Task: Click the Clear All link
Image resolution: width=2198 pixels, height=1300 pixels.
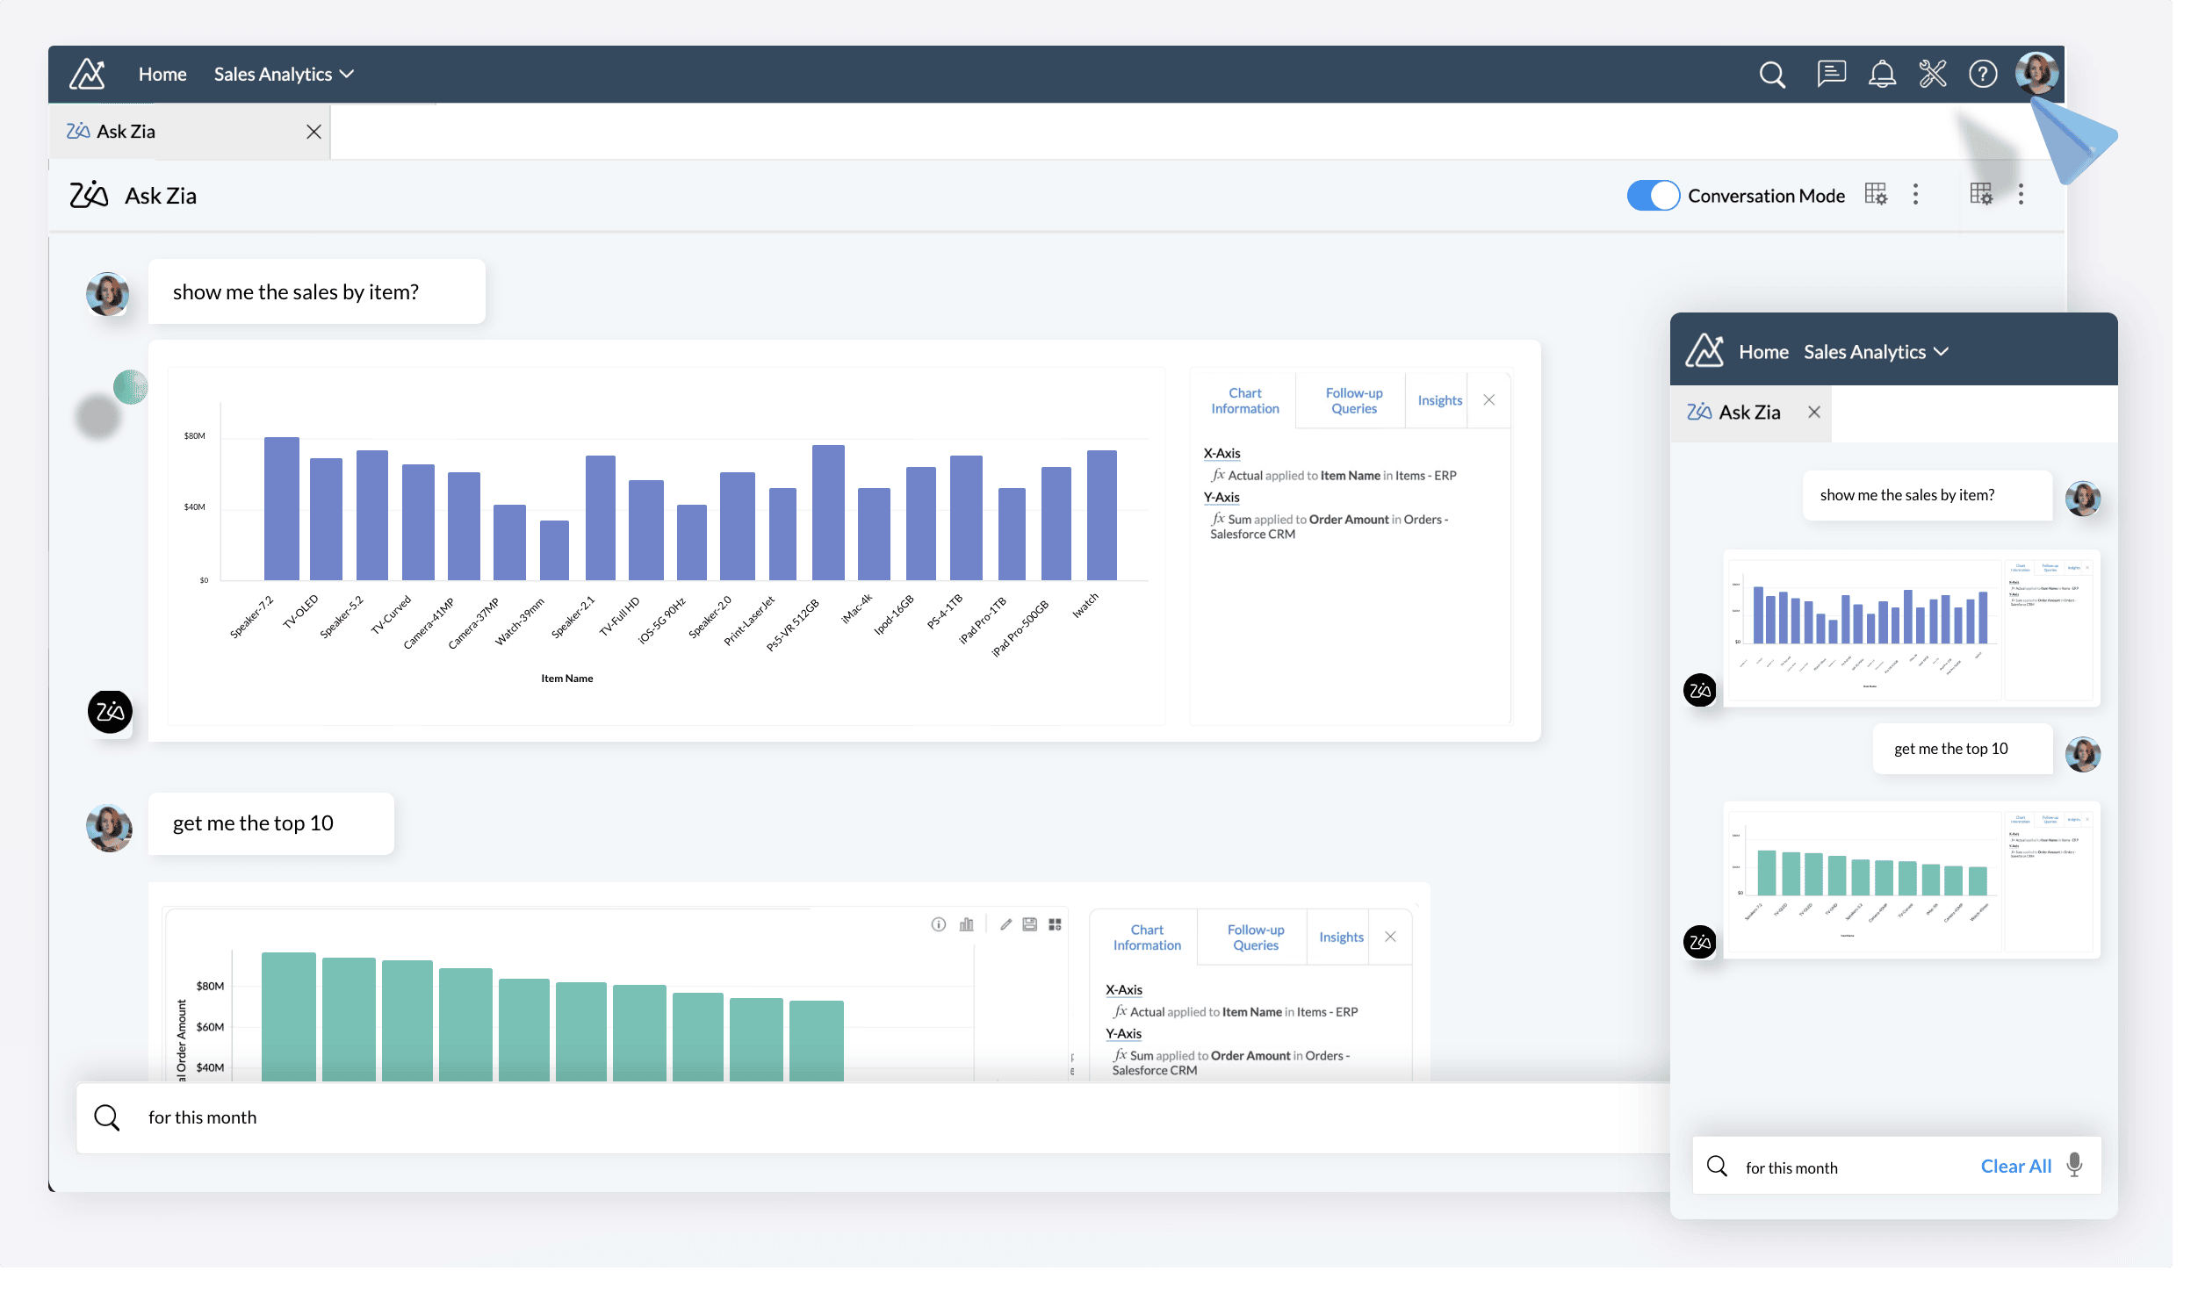Action: tap(2016, 1166)
